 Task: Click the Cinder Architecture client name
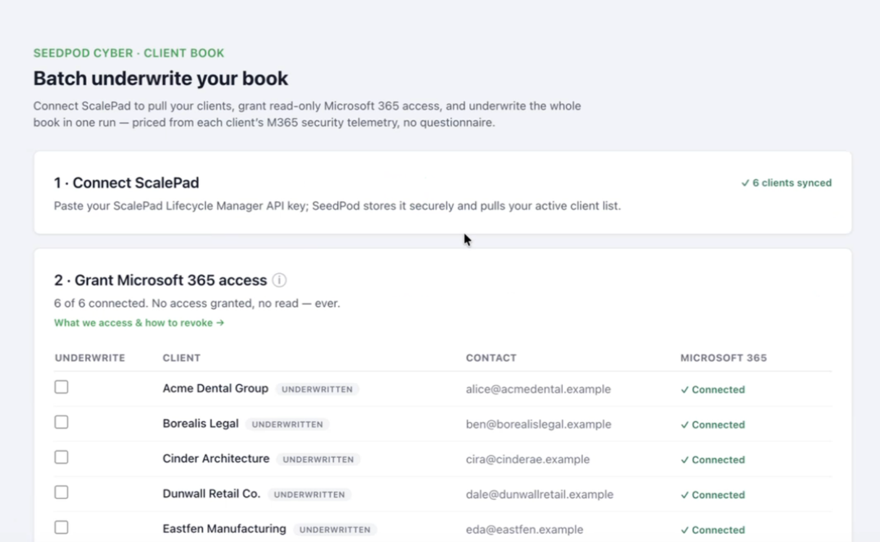click(x=216, y=459)
